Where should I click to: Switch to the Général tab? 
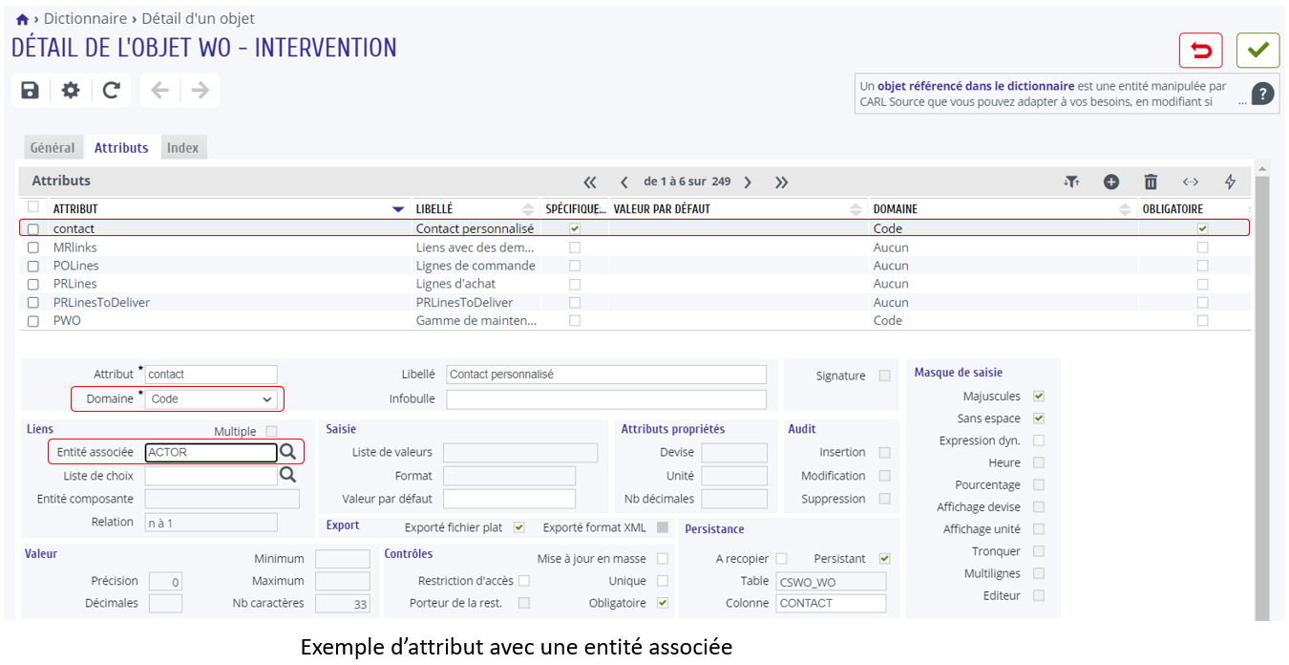(x=53, y=148)
